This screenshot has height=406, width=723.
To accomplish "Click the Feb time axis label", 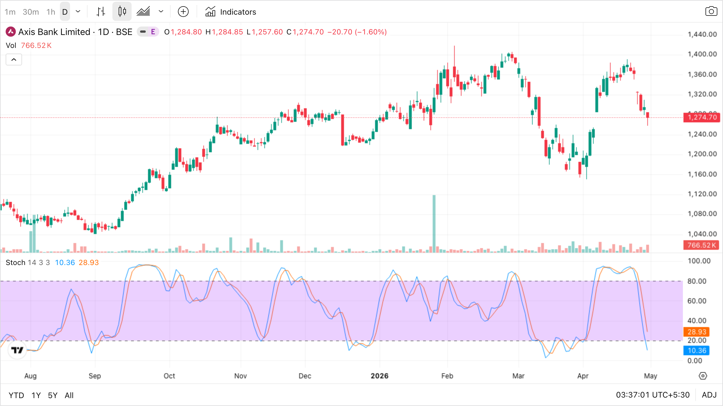I will tap(447, 376).
